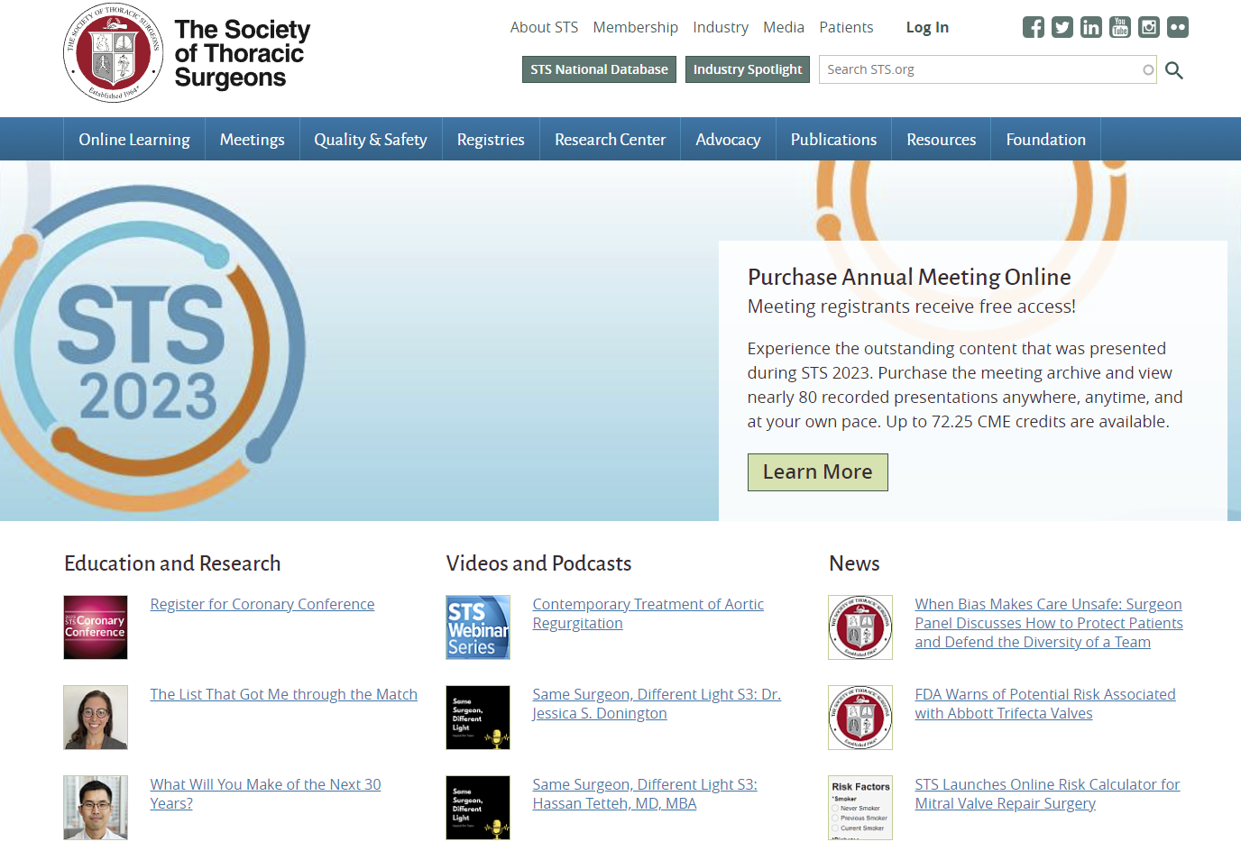Screen dimensions: 1241x851
Task: Open the Online Learning menu
Action: pos(134,139)
